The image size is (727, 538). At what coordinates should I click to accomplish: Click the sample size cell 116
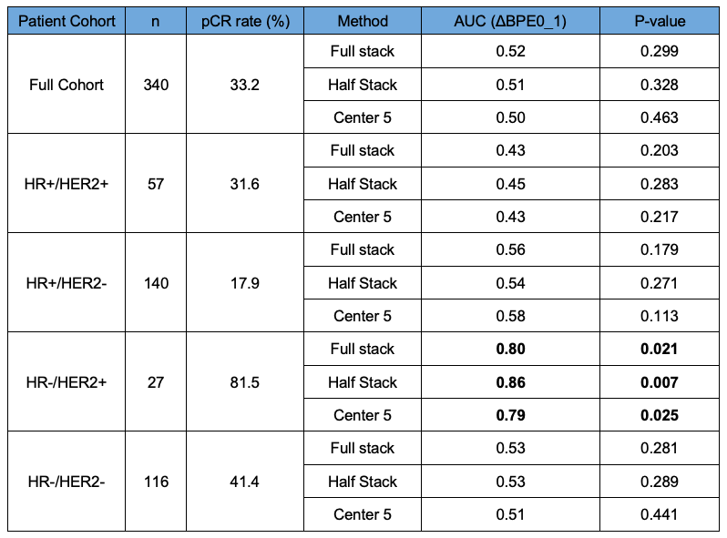(x=156, y=482)
